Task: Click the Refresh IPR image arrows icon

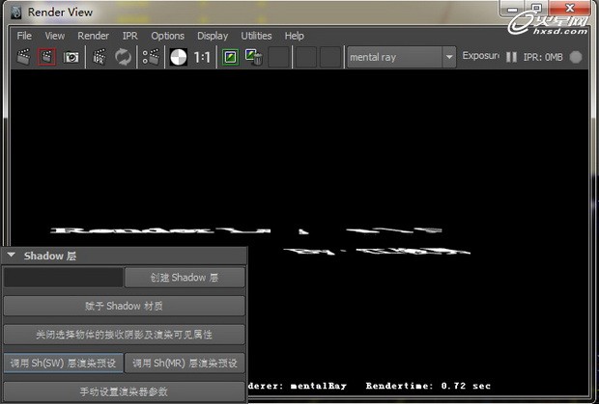Action: click(x=123, y=57)
